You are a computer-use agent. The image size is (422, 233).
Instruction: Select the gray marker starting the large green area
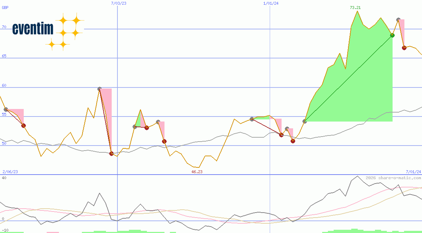click(305, 121)
